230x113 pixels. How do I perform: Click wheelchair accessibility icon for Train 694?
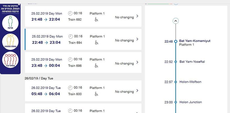[x=96, y=43]
